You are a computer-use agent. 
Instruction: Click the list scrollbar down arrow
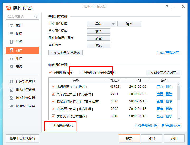[x=179, y=119]
